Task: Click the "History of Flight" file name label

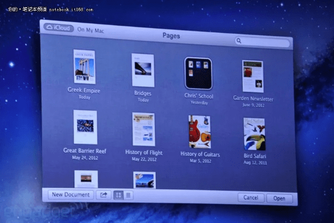Action: click(144, 153)
